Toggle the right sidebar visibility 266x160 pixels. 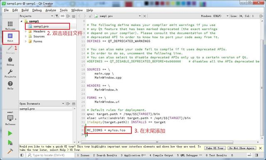(256, 155)
